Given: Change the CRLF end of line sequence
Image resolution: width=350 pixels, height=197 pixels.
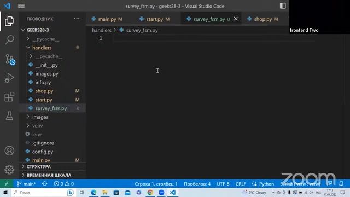Looking at the screenshot, I should (x=241, y=184).
